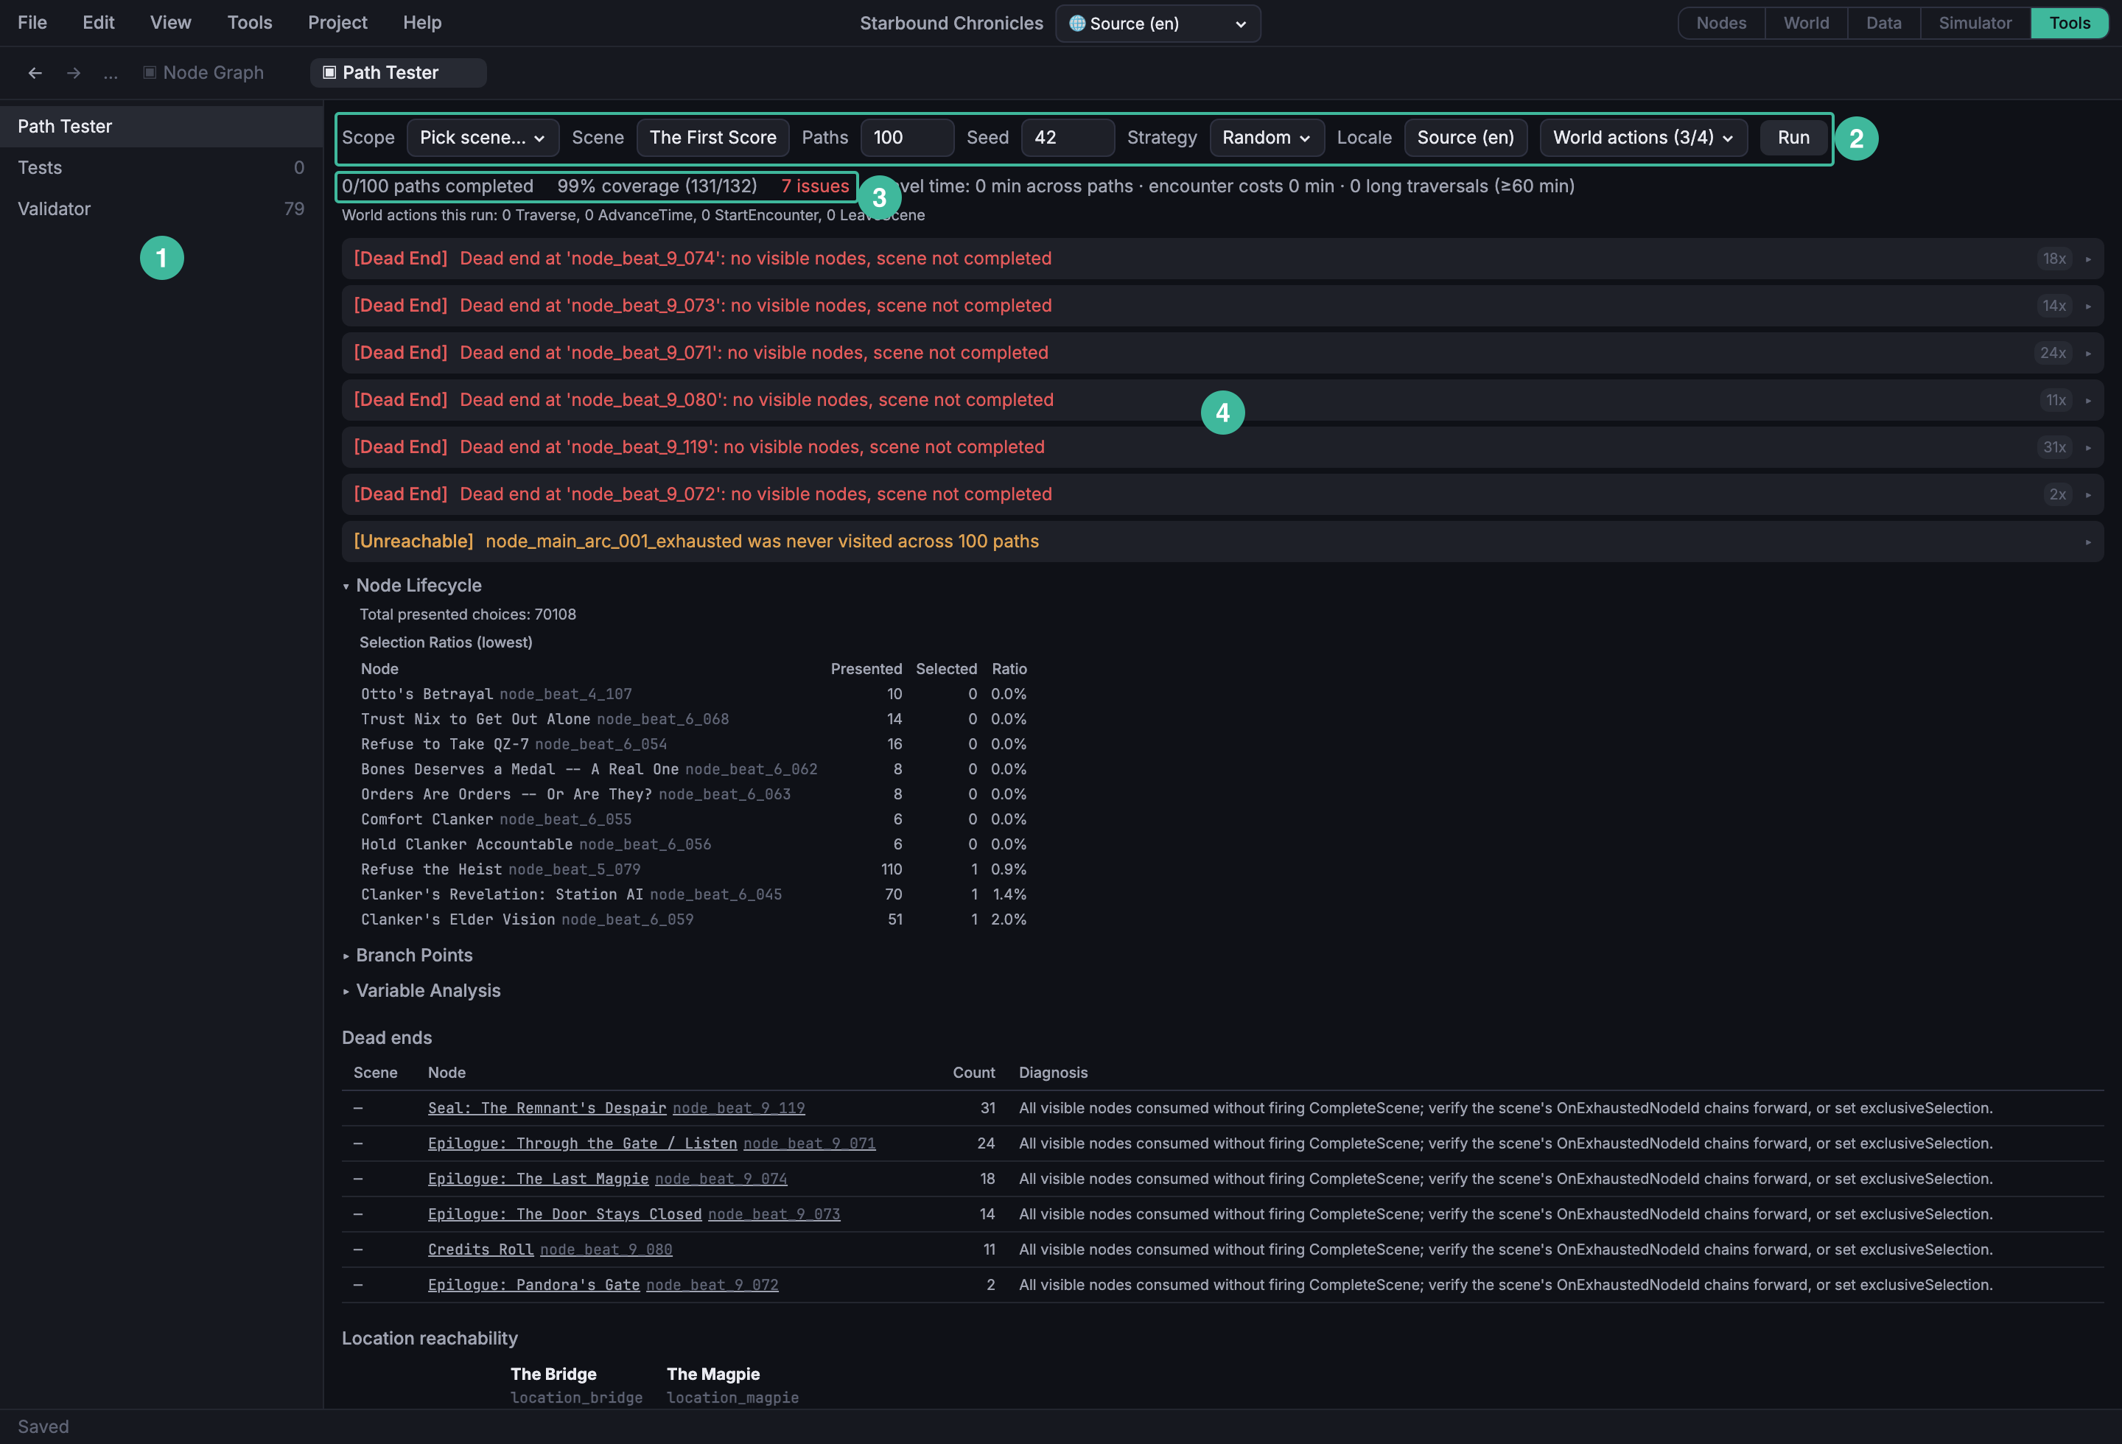Expand the dead end issue for node_beat_9_071
2122x1444 pixels.
(x=1222, y=353)
